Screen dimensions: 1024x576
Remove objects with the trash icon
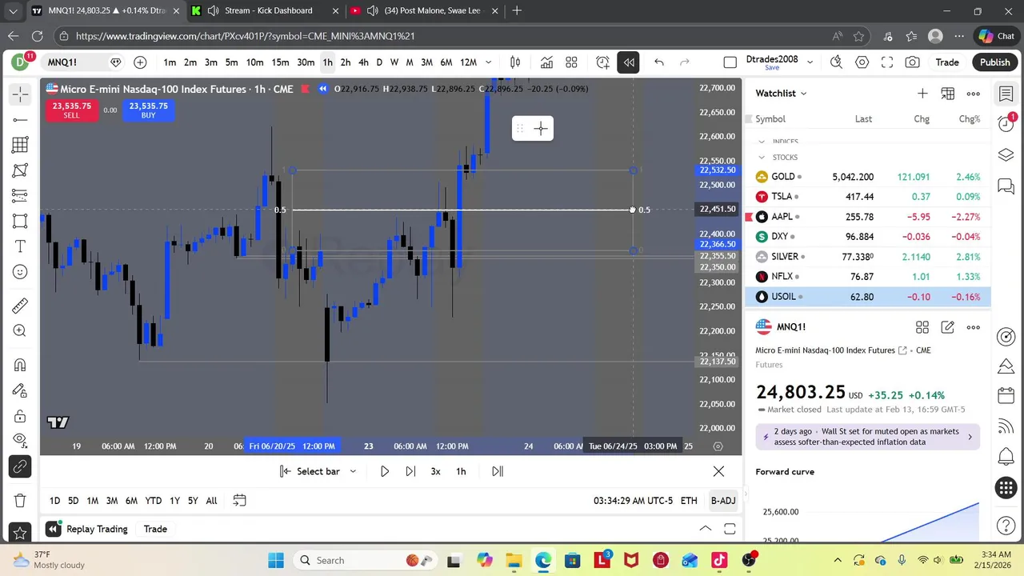20,500
